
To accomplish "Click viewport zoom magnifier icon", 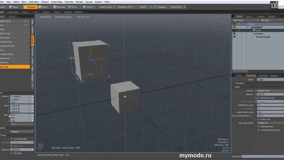I will [225, 17].
